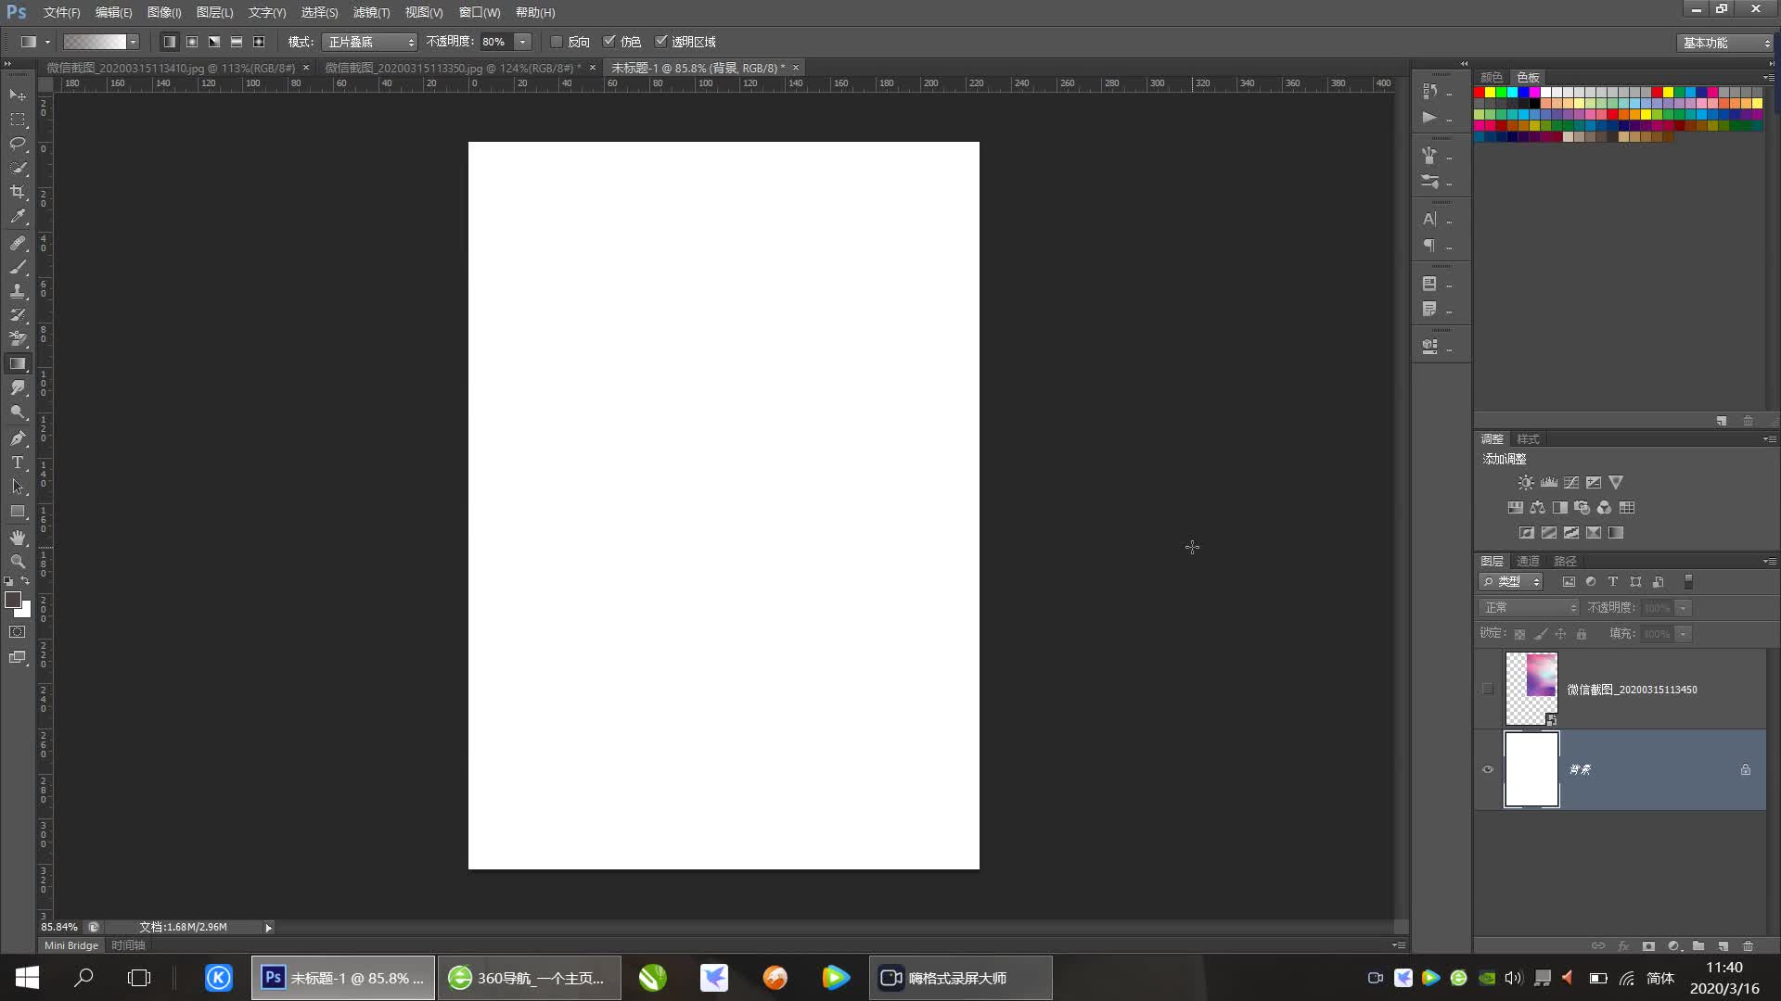Add a Brightness/Contrast adjustment
The height and width of the screenshot is (1001, 1781).
[x=1526, y=483]
